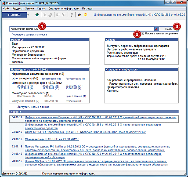This screenshot has height=177, width=188.
Task: Open price registry changes for 23.08.2012 (24)
Action: (74, 86)
